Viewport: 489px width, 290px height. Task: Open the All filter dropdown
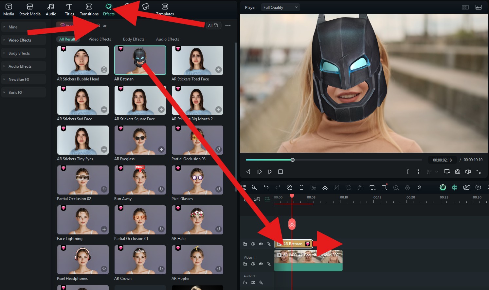pos(213,26)
